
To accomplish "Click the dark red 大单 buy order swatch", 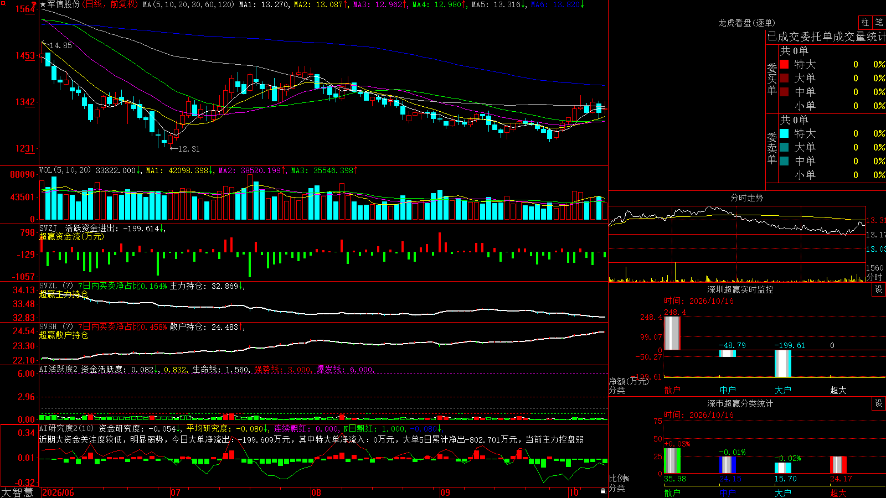I will click(x=784, y=78).
